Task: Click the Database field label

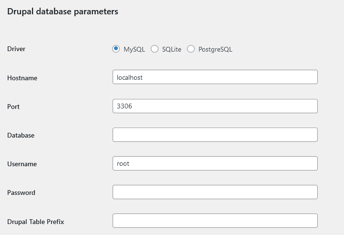Action: click(x=21, y=135)
